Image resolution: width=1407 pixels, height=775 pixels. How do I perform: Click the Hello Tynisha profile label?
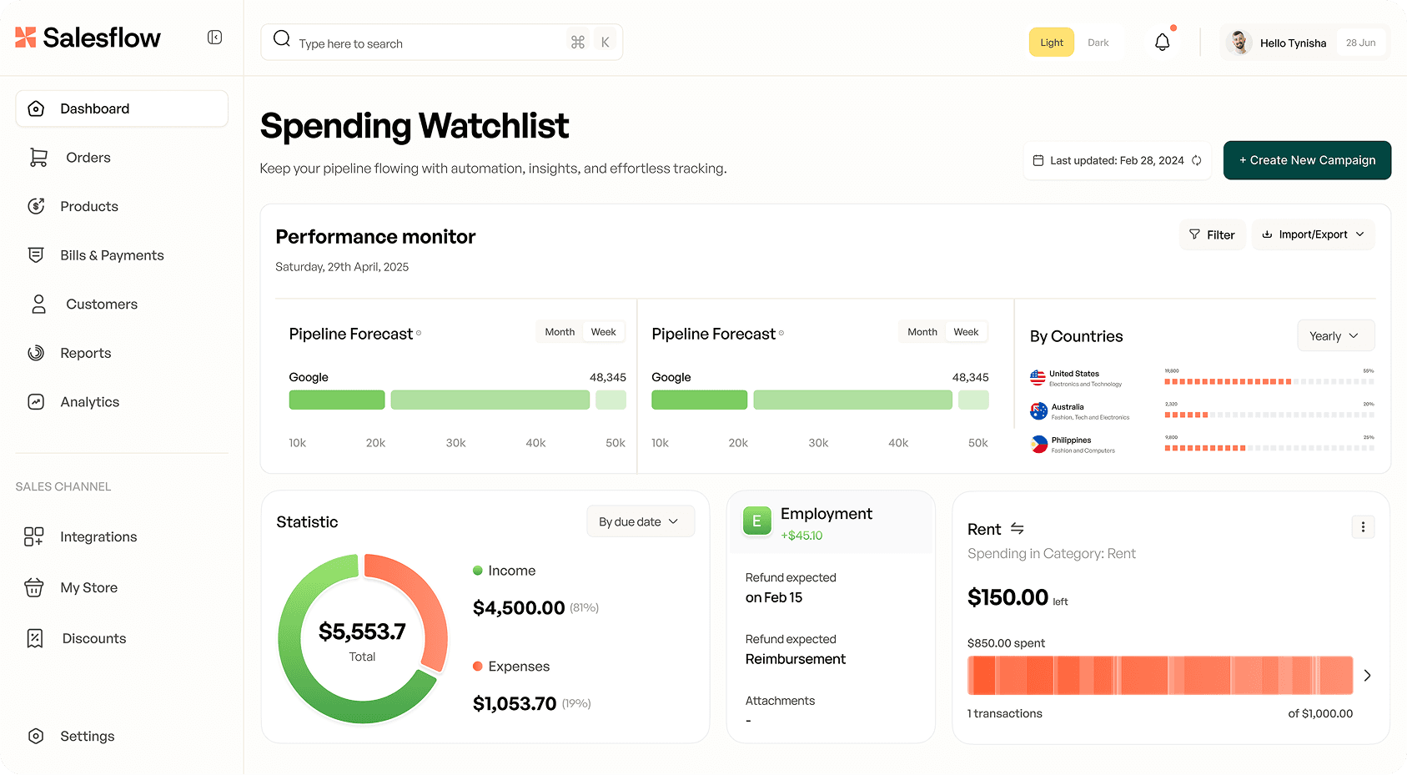(1293, 43)
